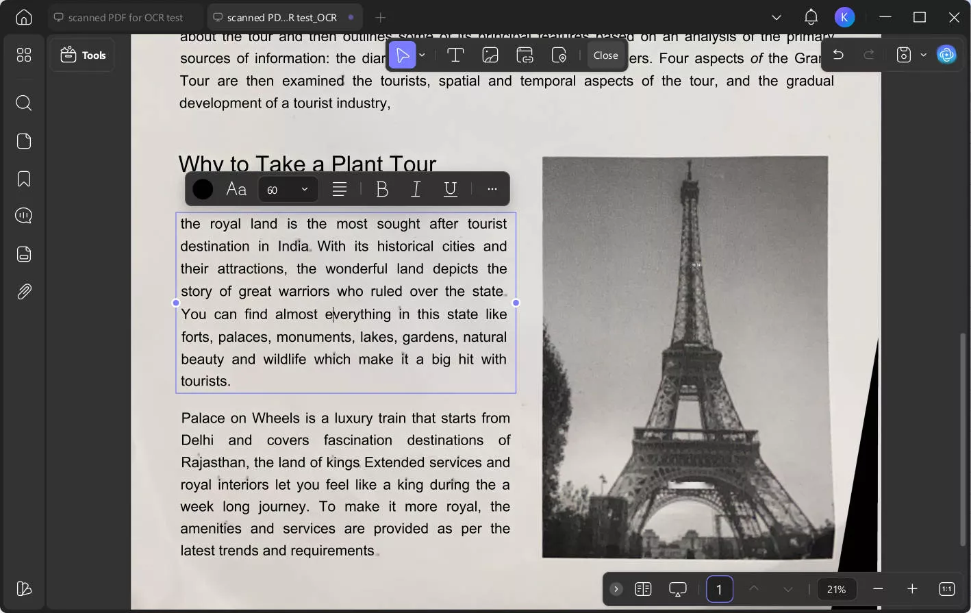Image resolution: width=971 pixels, height=613 pixels.
Task: Click the Undo icon
Action: click(837, 54)
